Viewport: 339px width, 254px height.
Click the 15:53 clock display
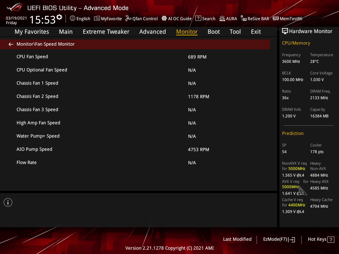[x=42, y=20]
